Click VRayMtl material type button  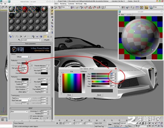(x=47, y=40)
